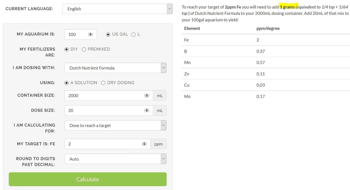350x190 pixels.
Task: Click the 0.57 value cell
Action: coord(261,63)
